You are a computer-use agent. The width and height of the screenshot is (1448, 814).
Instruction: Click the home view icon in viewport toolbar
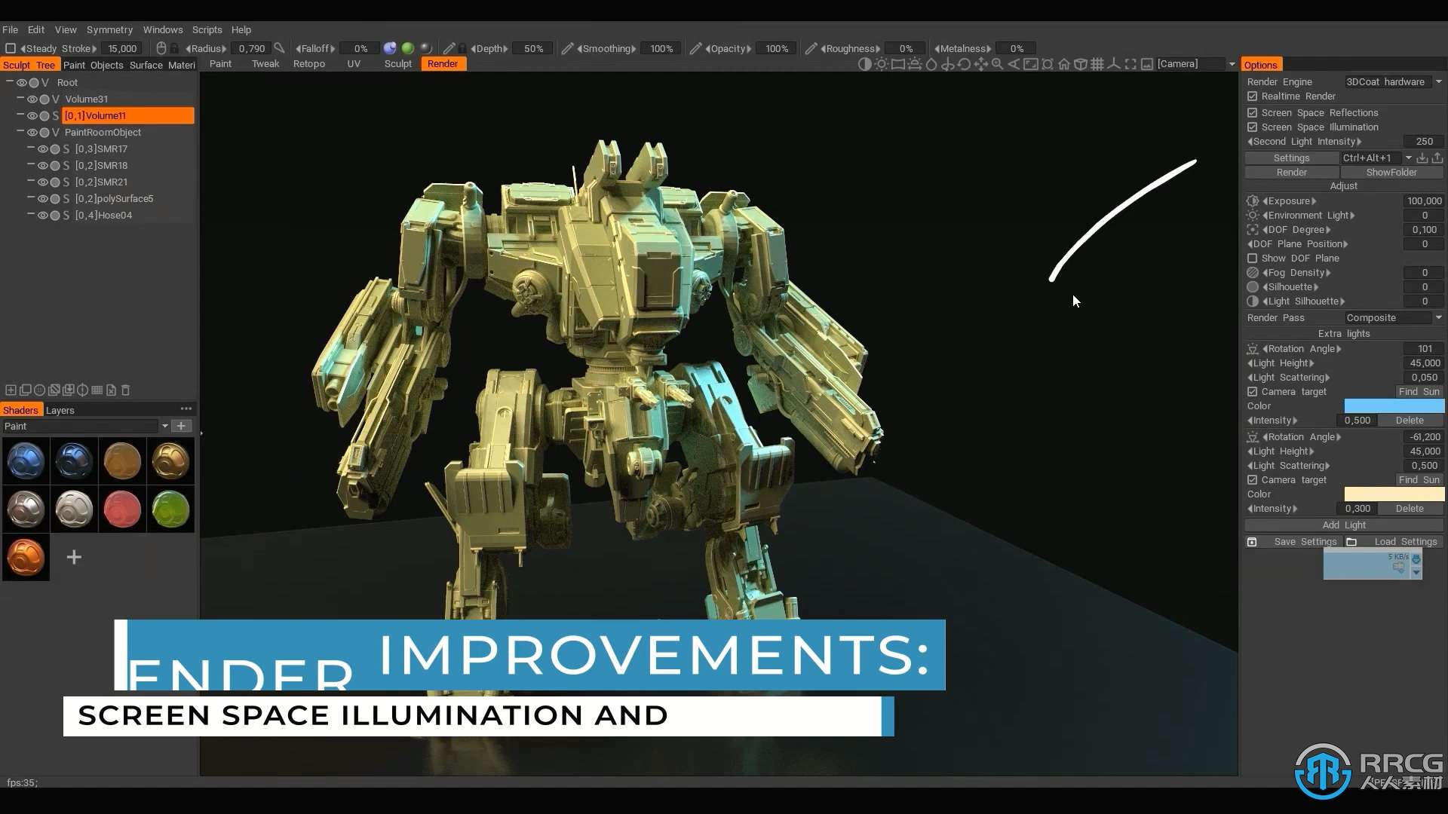(1063, 65)
